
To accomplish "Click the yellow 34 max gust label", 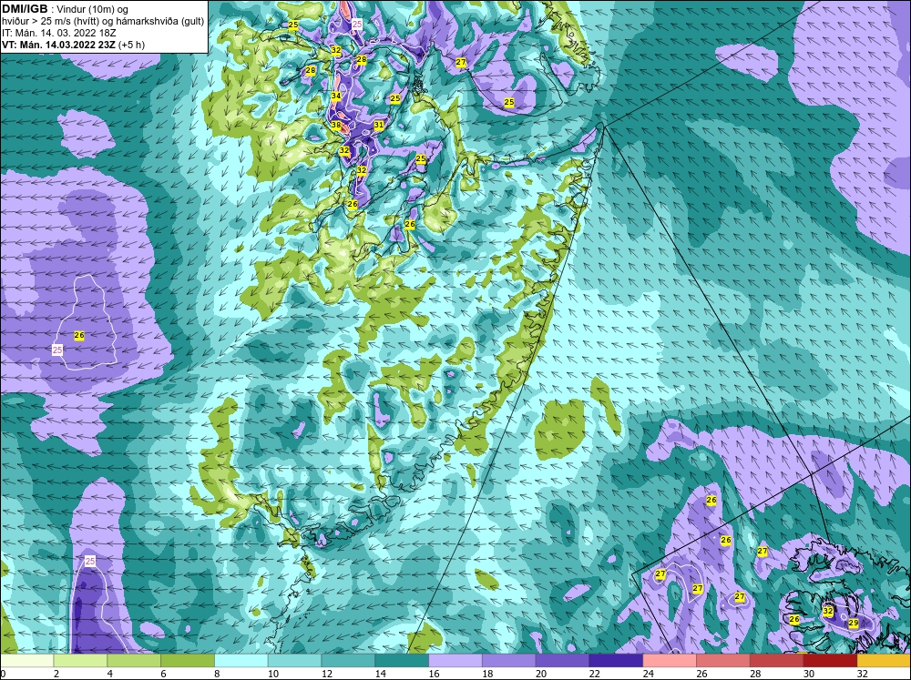I will tap(336, 96).
